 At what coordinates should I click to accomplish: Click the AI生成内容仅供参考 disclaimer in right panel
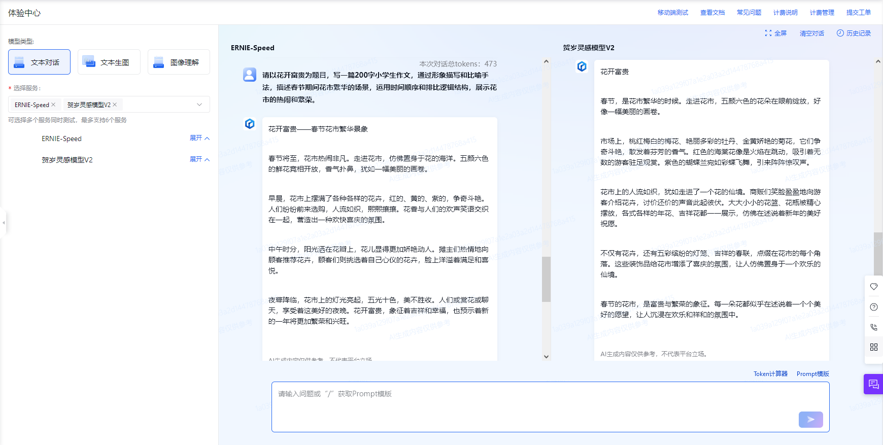(654, 354)
